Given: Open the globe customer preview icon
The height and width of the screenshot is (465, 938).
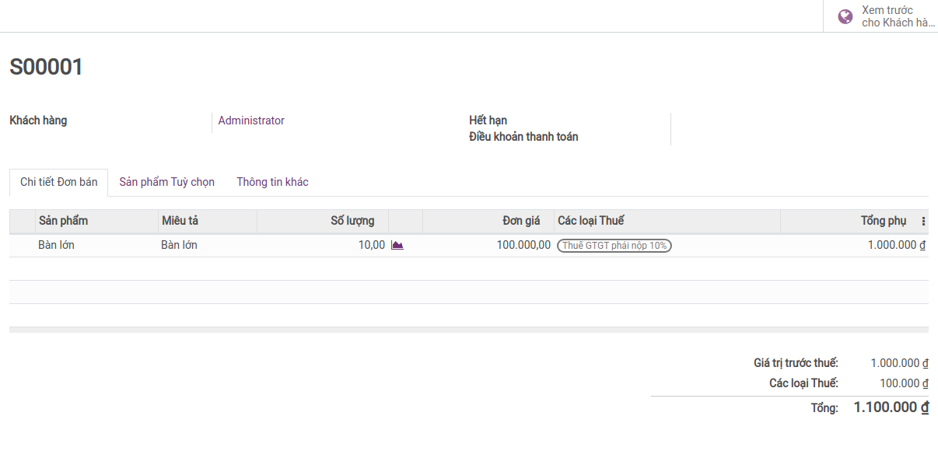Looking at the screenshot, I should coord(845,16).
